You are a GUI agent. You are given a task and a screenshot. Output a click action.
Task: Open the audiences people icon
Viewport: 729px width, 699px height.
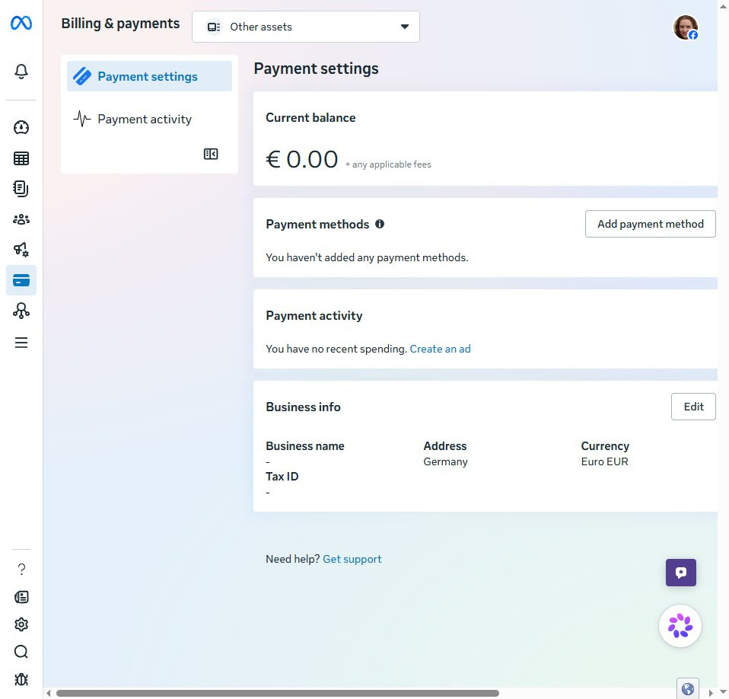tap(21, 219)
